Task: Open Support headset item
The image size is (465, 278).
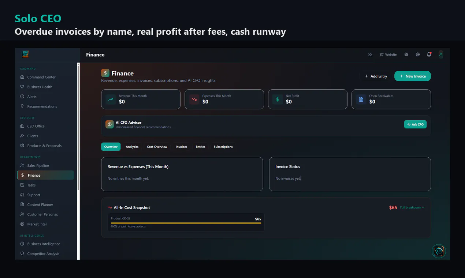Action: (45, 195)
